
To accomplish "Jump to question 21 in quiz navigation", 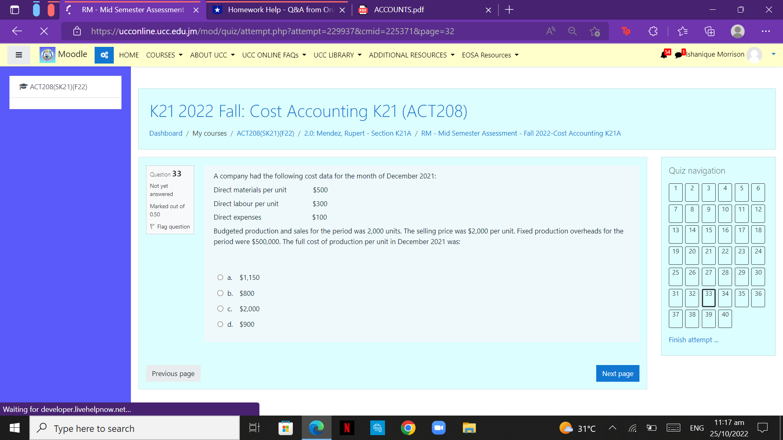I will pos(708,255).
